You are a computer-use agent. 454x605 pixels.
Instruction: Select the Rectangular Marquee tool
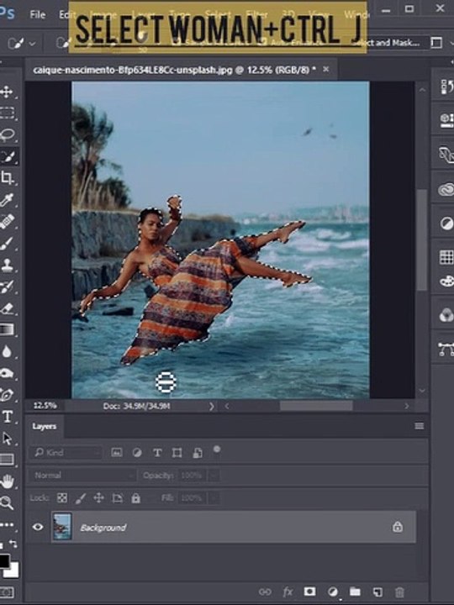coord(7,113)
